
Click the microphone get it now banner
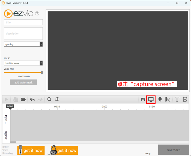(x=31, y=150)
